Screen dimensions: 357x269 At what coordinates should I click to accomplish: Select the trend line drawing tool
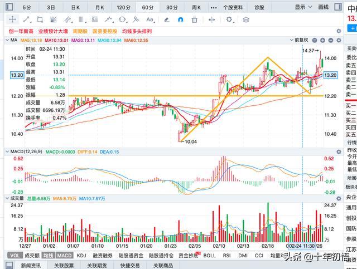(x=27, y=20)
